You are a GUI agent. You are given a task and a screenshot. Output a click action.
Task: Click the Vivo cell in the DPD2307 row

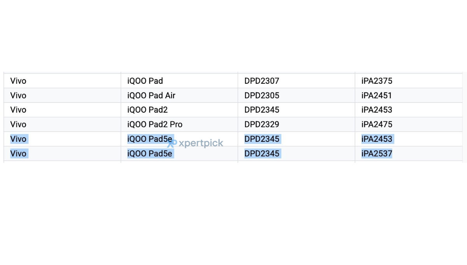click(x=62, y=81)
